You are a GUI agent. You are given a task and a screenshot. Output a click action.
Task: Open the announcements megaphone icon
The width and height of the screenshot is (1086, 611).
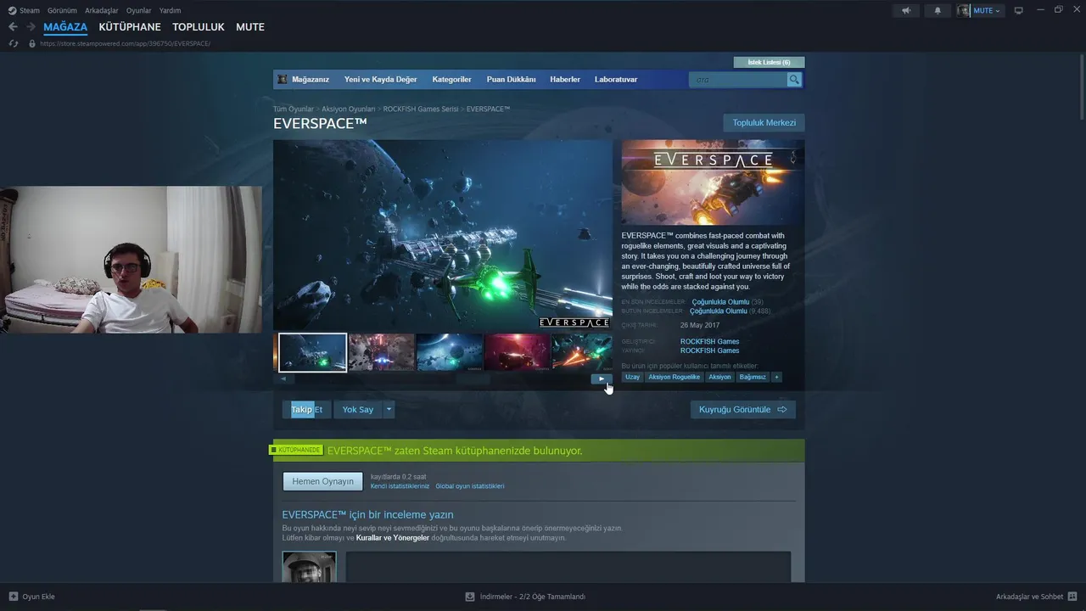pyautogui.click(x=906, y=10)
